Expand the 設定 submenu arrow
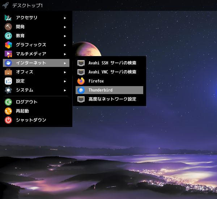The width and height of the screenshot is (217, 199). 65,81
